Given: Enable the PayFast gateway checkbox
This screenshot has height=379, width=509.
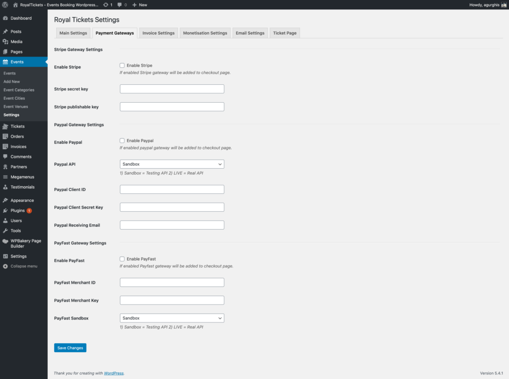Looking at the screenshot, I should pyautogui.click(x=122, y=259).
